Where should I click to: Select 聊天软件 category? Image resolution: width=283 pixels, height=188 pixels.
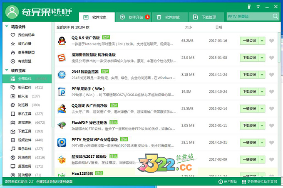[27, 88]
